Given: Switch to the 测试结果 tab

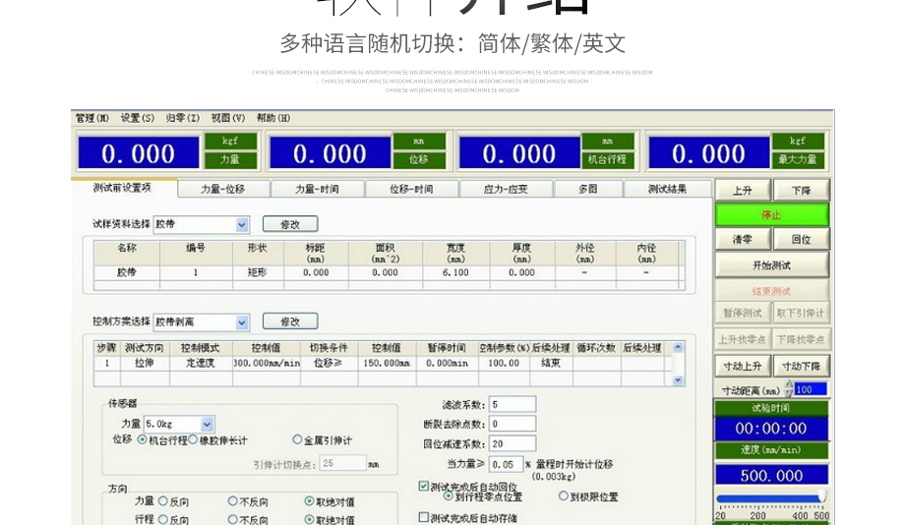Looking at the screenshot, I should [x=667, y=189].
